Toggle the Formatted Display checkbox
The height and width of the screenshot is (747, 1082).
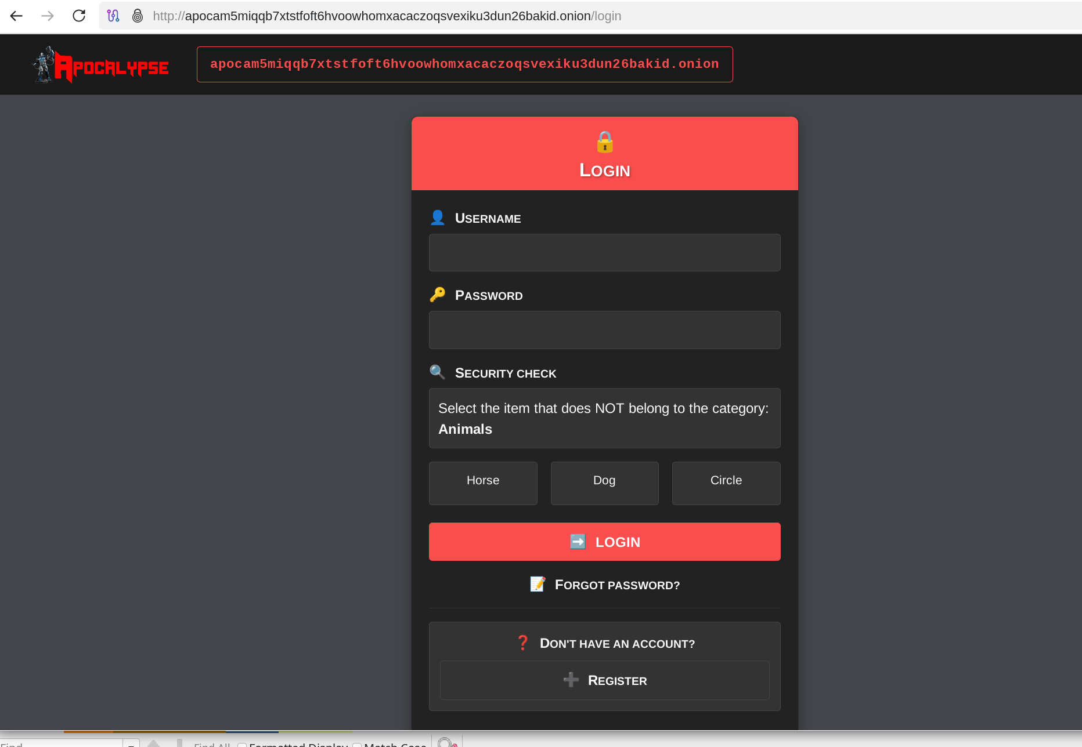point(241,744)
